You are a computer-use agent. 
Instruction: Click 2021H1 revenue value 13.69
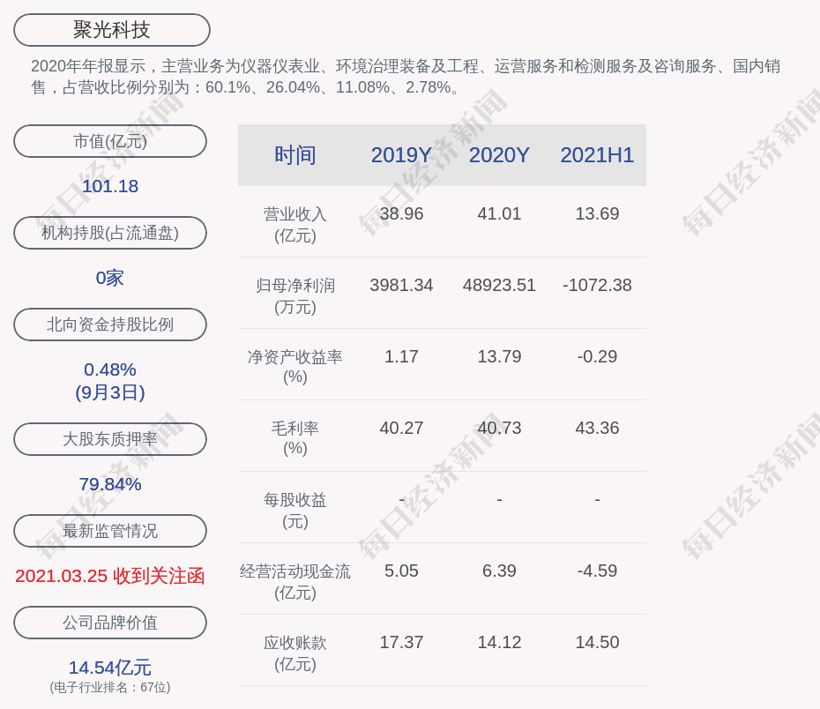pos(597,214)
